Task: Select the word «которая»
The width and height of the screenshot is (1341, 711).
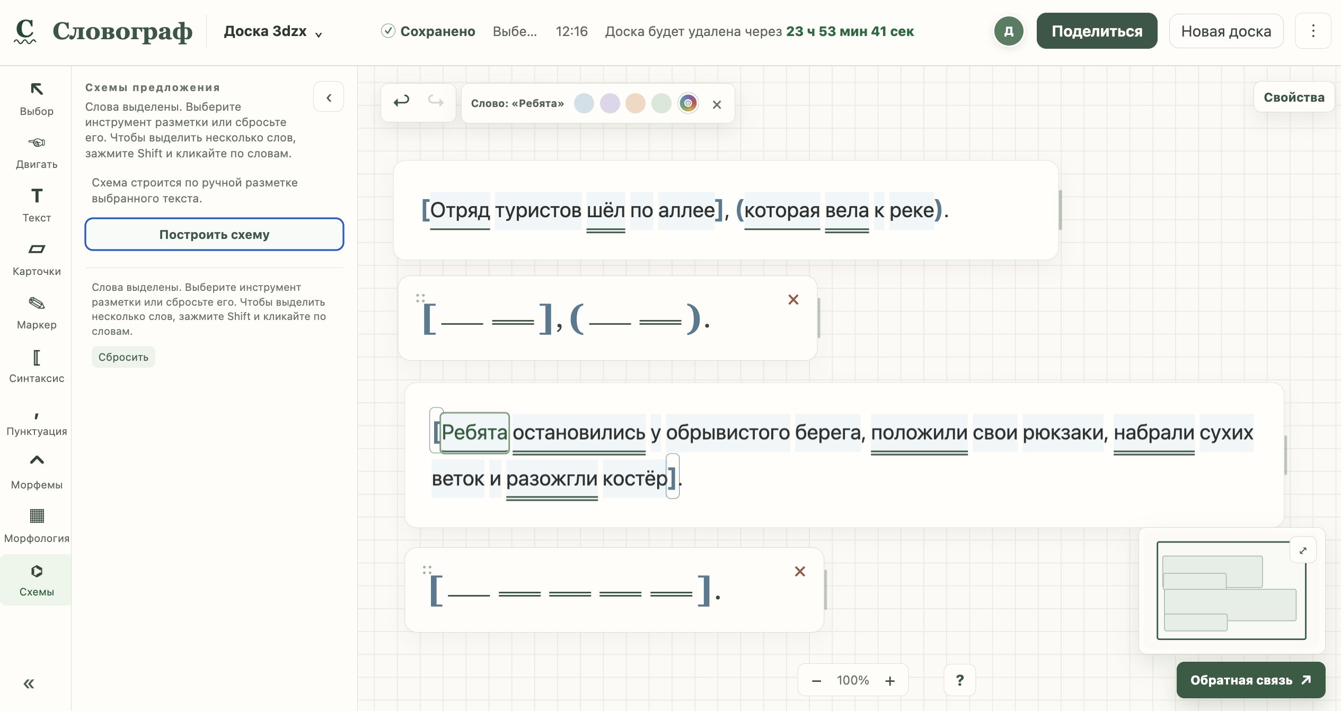Action: tap(782, 210)
